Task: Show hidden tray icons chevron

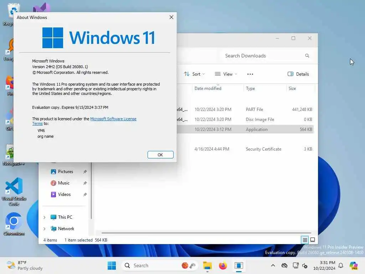Action: pos(273,265)
